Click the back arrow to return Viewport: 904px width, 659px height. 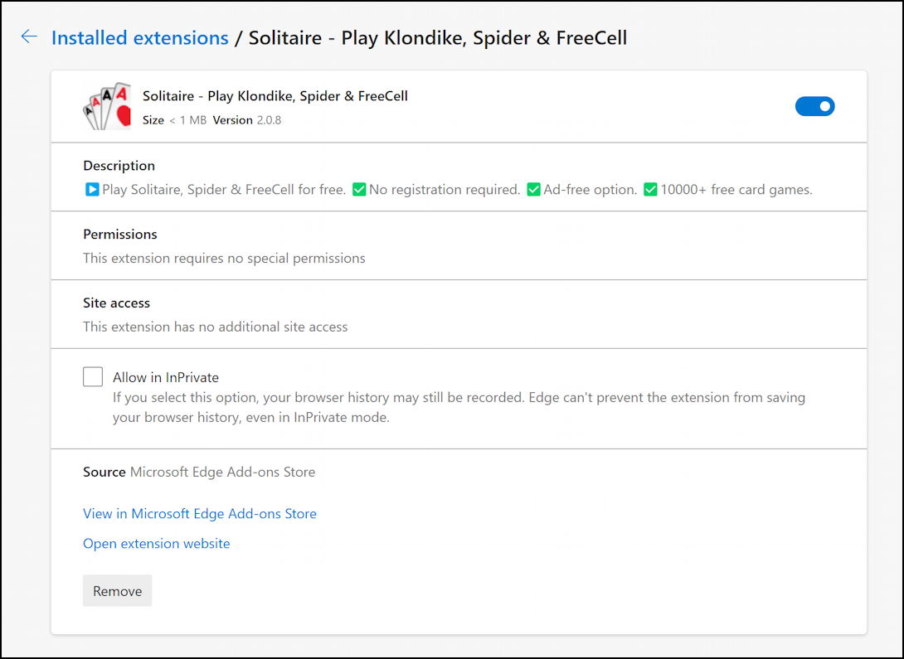(29, 36)
